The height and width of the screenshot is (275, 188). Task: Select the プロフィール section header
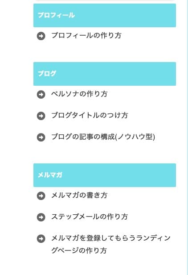pos(56,15)
